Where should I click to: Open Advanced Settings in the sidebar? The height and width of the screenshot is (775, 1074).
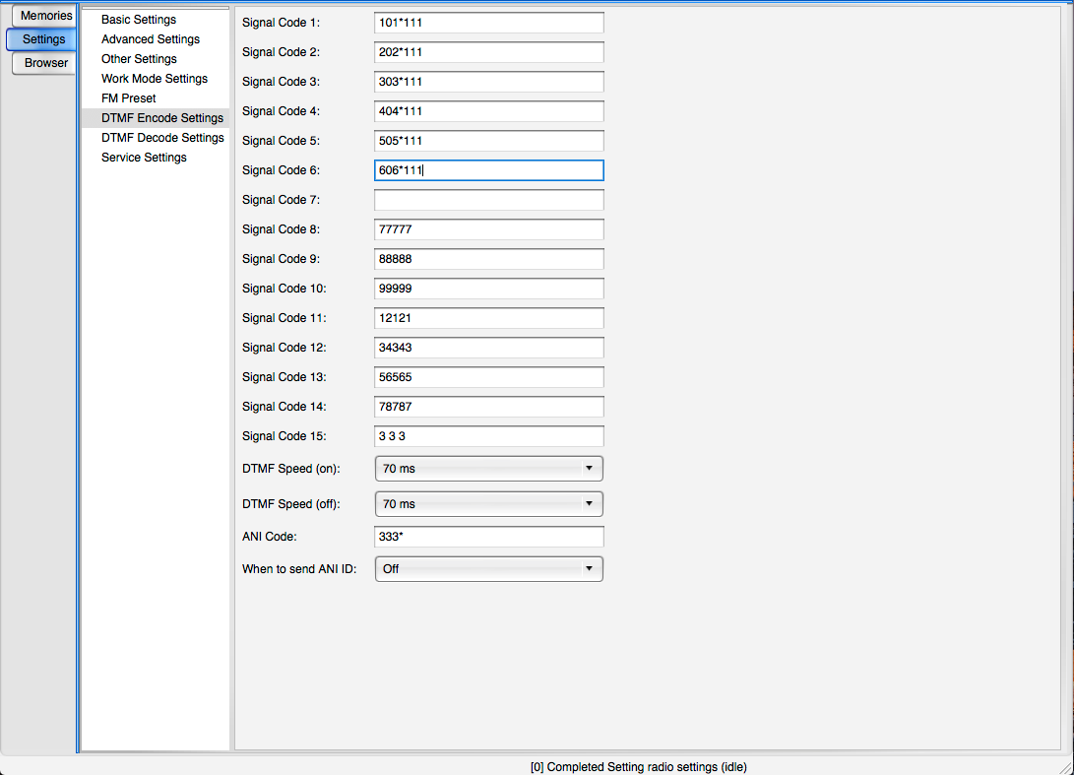point(151,39)
